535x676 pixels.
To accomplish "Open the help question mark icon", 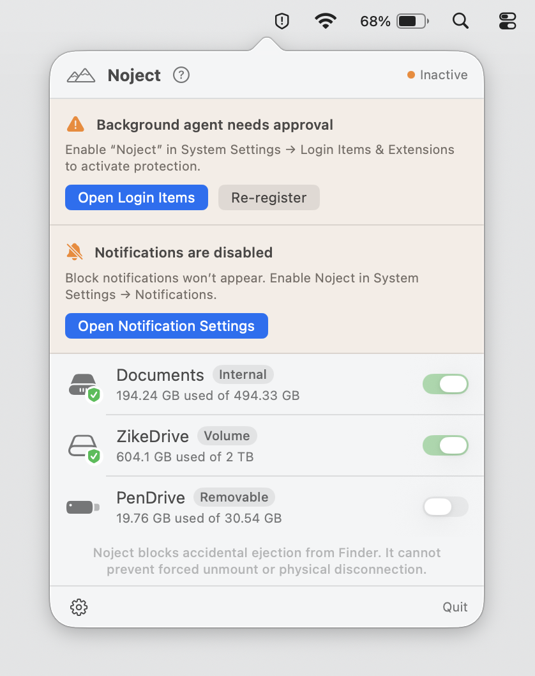I will (x=181, y=75).
